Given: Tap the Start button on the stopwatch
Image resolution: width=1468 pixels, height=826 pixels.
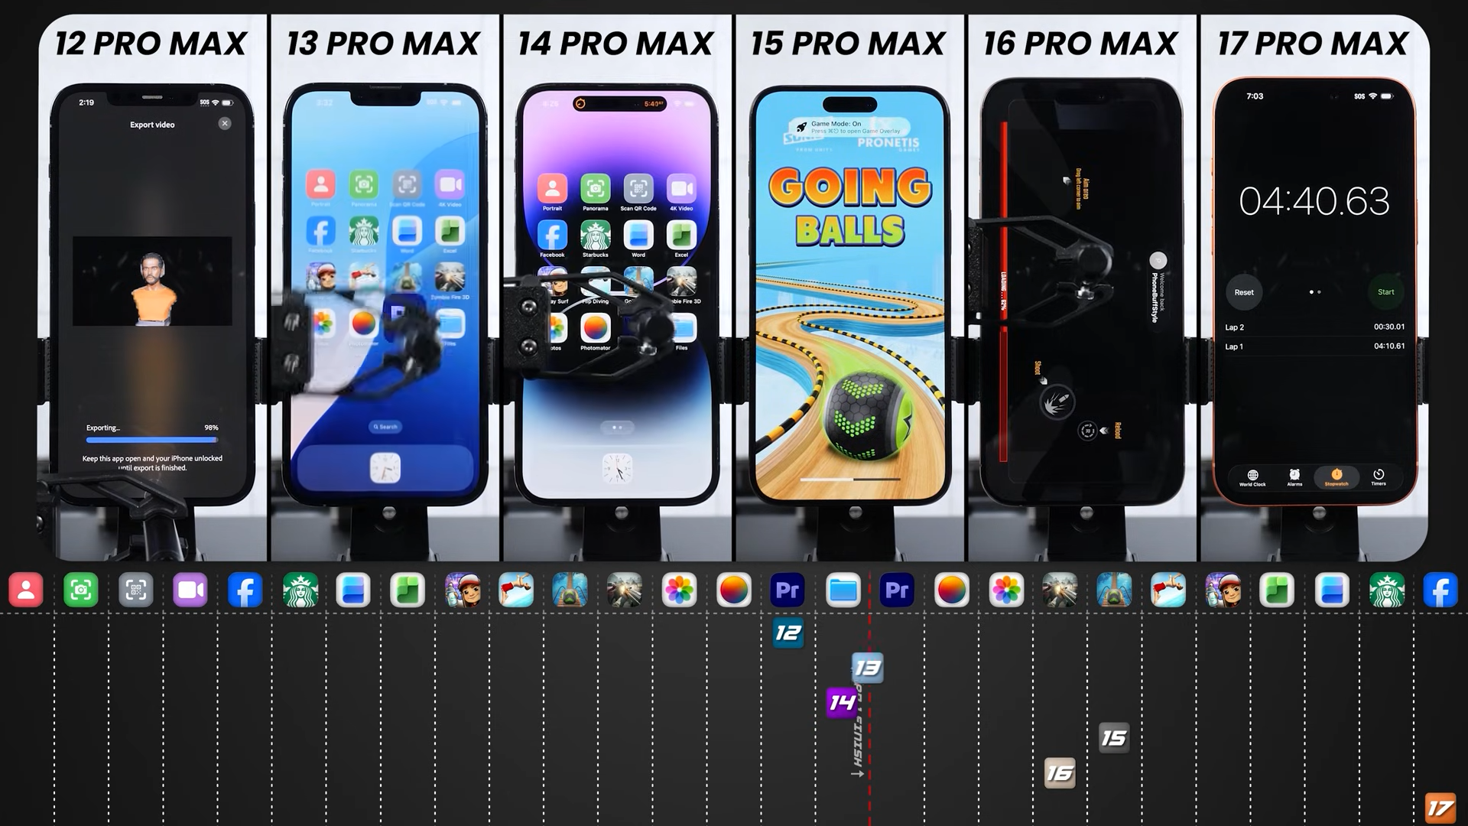Looking at the screenshot, I should point(1385,291).
